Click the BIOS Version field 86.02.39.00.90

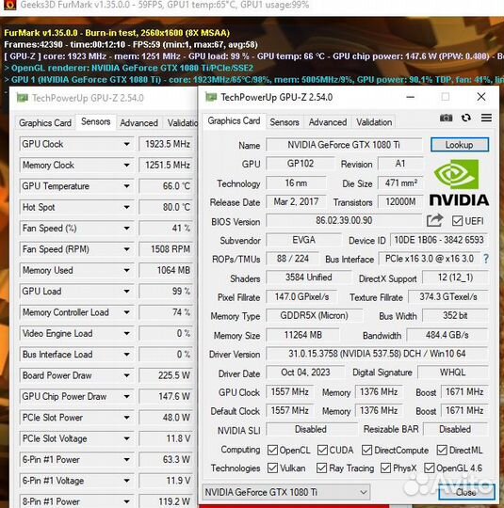click(344, 221)
